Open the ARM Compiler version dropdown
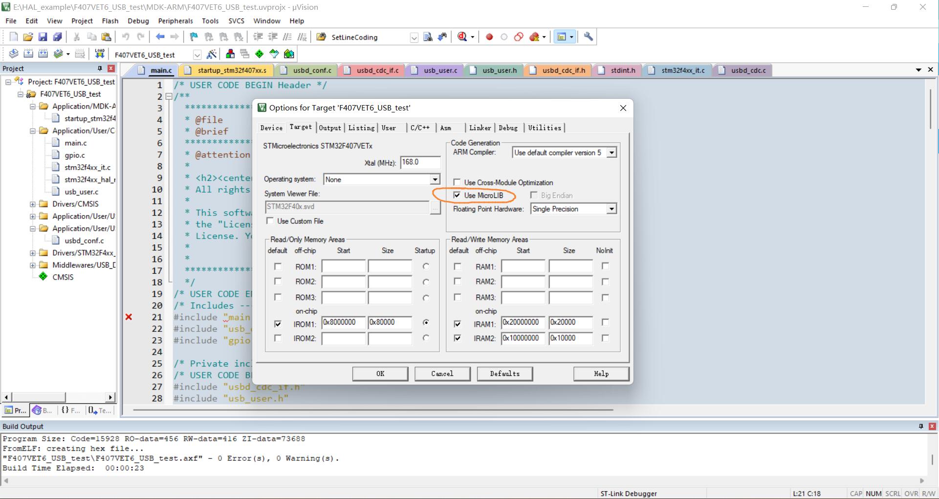939x499 pixels. [611, 152]
